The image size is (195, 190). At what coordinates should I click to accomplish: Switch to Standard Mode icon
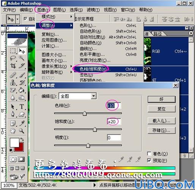click(x=13, y=159)
